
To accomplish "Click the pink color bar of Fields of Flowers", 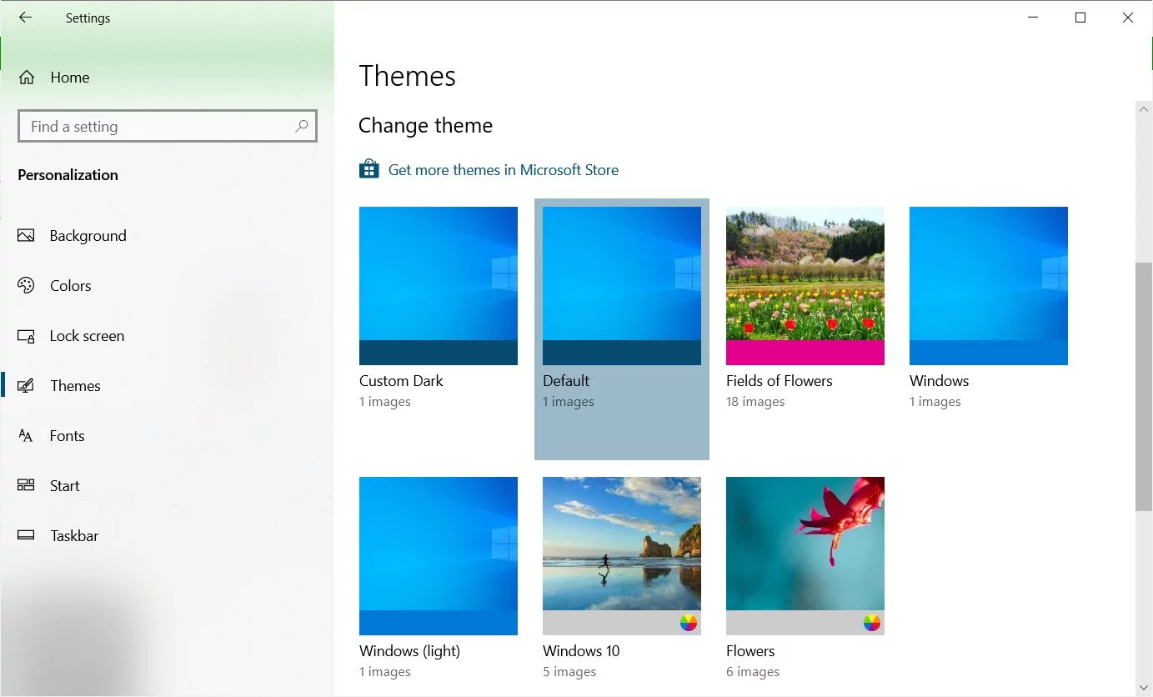I will point(805,353).
